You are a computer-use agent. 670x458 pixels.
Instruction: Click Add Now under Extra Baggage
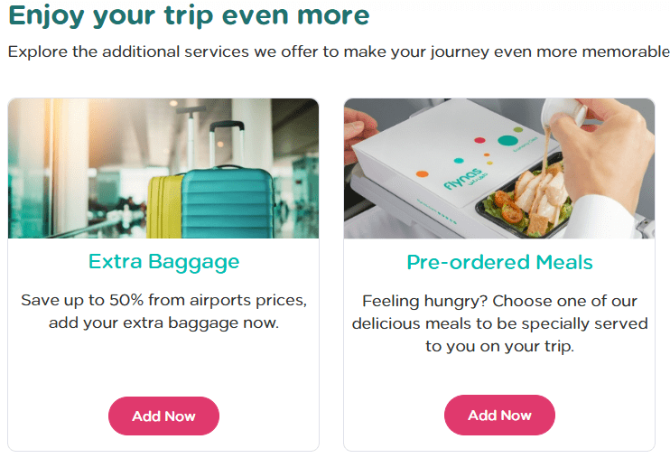[x=163, y=416]
